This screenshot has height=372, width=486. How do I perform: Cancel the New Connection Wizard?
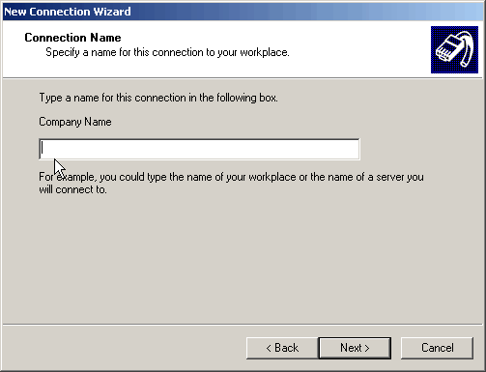pyautogui.click(x=437, y=348)
